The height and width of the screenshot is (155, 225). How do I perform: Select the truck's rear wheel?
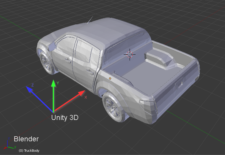click(114, 107)
